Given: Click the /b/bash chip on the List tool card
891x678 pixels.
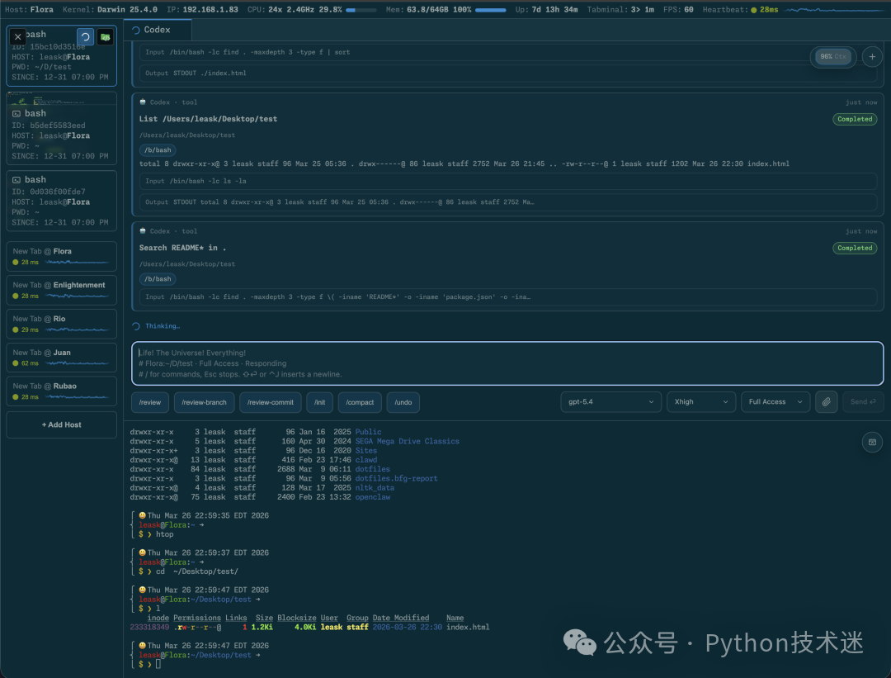Looking at the screenshot, I should point(158,150).
